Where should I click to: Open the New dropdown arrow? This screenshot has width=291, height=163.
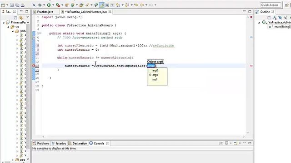tap(7, 5)
